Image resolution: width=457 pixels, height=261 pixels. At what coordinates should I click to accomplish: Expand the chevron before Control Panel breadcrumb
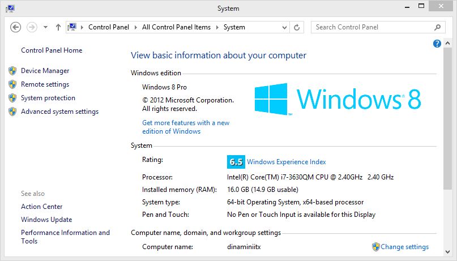click(82, 27)
